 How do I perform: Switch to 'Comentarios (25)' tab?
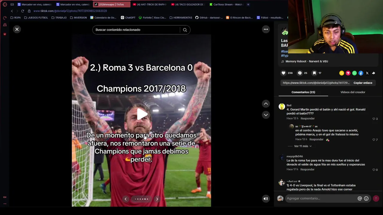303,92
